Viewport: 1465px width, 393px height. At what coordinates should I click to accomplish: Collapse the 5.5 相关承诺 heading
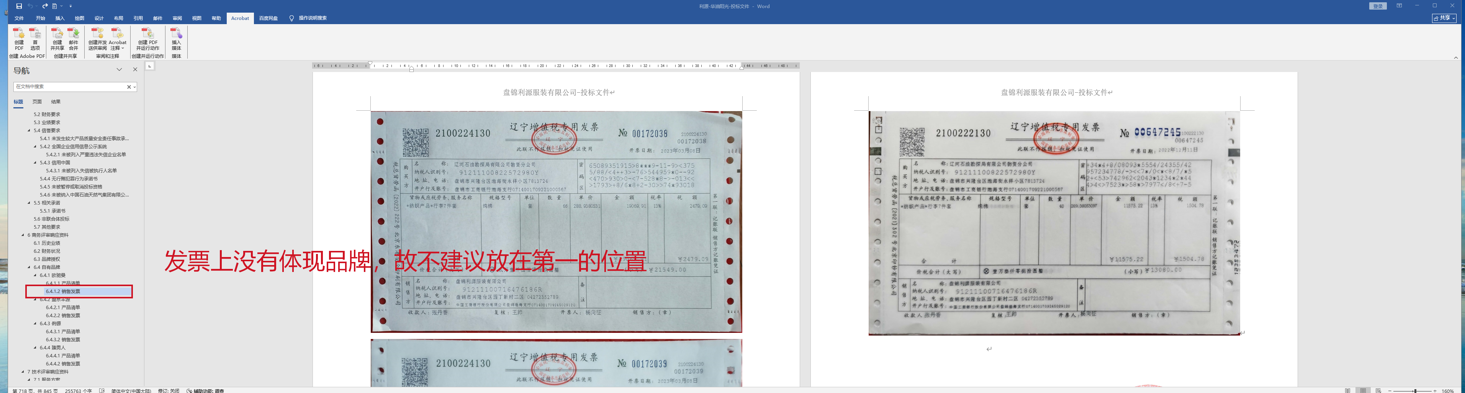tap(29, 203)
